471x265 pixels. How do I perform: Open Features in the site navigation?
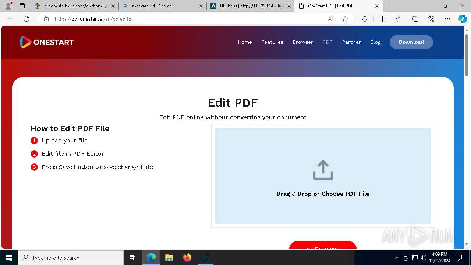(272, 42)
